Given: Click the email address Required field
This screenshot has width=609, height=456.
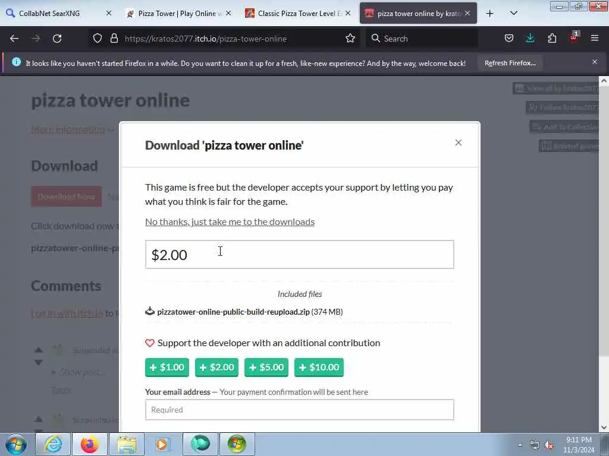Looking at the screenshot, I should coord(300,410).
